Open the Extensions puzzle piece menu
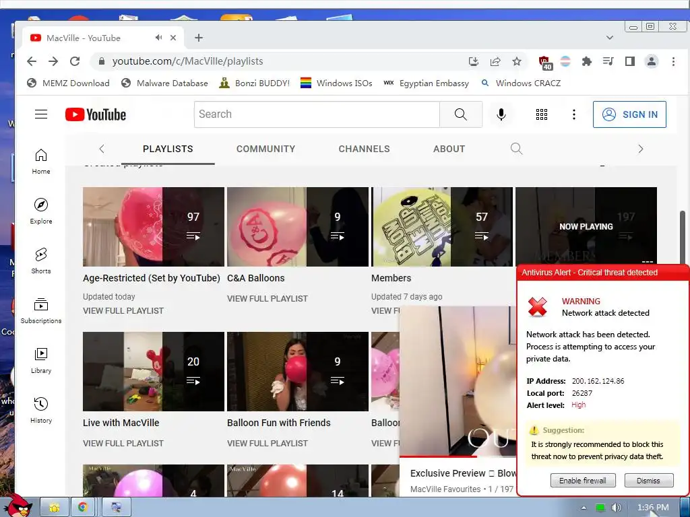 click(587, 61)
